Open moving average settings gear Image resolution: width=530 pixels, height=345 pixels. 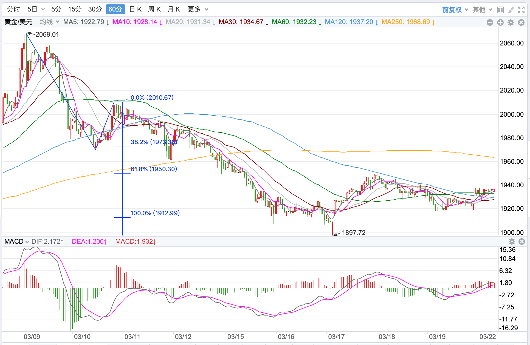511,22
